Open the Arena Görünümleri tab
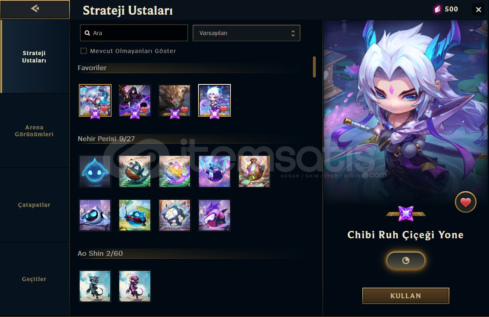Screen dimensions: 489x317 click(34, 131)
